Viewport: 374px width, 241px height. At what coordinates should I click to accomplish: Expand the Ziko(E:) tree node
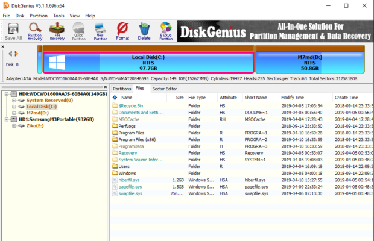coord(14,126)
